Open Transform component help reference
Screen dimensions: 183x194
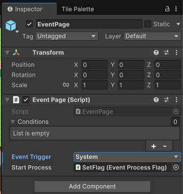(156, 53)
